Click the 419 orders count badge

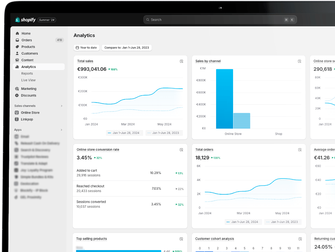(59, 40)
